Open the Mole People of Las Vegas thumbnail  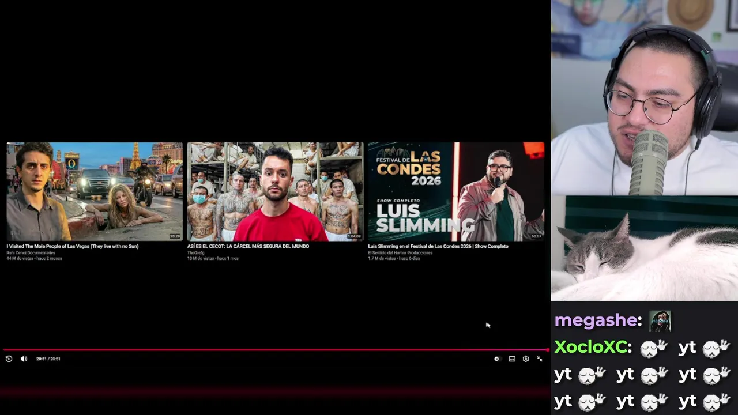pyautogui.click(x=95, y=191)
